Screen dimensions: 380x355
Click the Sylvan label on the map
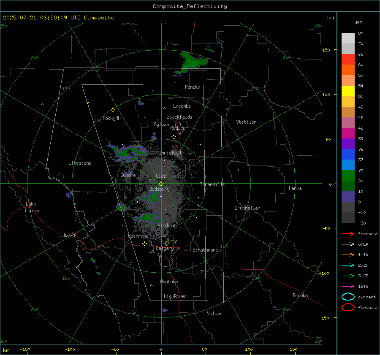point(161,125)
